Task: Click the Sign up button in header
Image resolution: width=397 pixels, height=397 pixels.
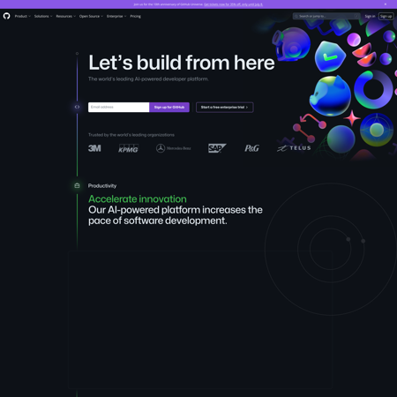Action: tap(386, 16)
